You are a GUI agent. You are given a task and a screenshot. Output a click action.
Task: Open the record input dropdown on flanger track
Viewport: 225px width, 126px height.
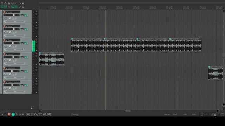pos(15,49)
